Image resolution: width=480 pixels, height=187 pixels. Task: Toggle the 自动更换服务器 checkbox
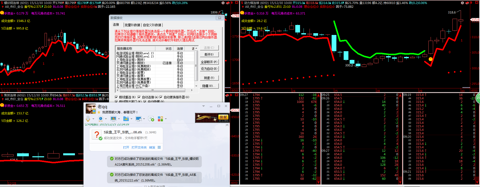coord(161,97)
